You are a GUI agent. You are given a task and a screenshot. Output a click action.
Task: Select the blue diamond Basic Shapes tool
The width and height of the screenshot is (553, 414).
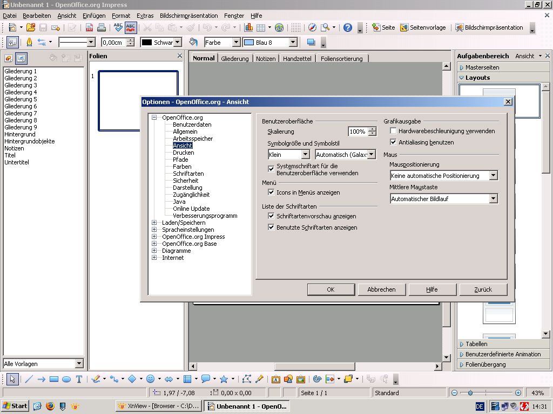[132, 379]
